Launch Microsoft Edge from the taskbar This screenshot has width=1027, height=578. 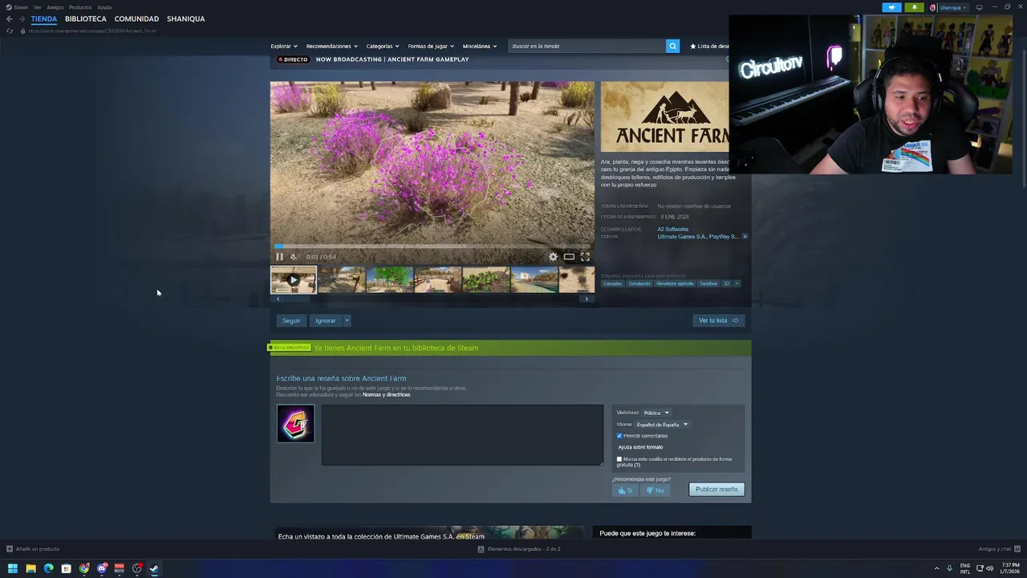[x=48, y=568]
